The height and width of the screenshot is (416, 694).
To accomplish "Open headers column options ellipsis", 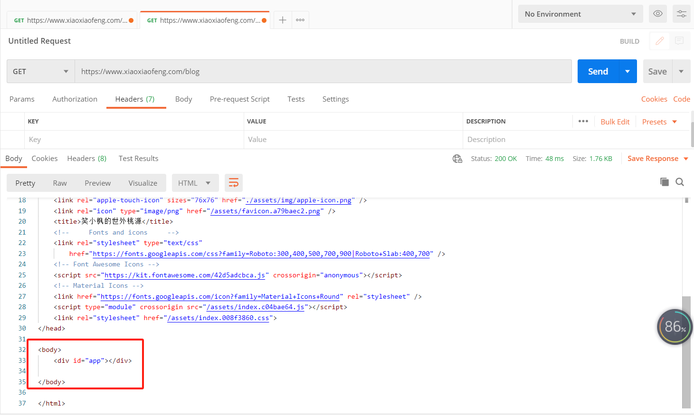I will (583, 121).
